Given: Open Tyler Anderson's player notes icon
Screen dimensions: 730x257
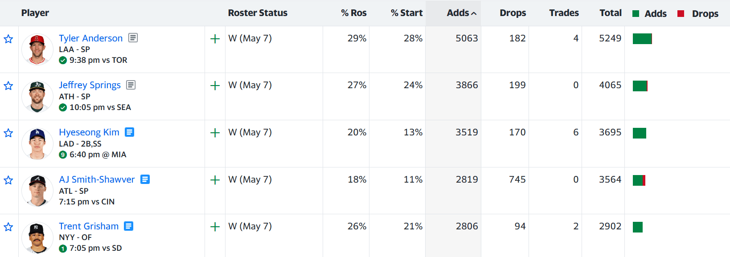Looking at the screenshot, I should 133,38.
